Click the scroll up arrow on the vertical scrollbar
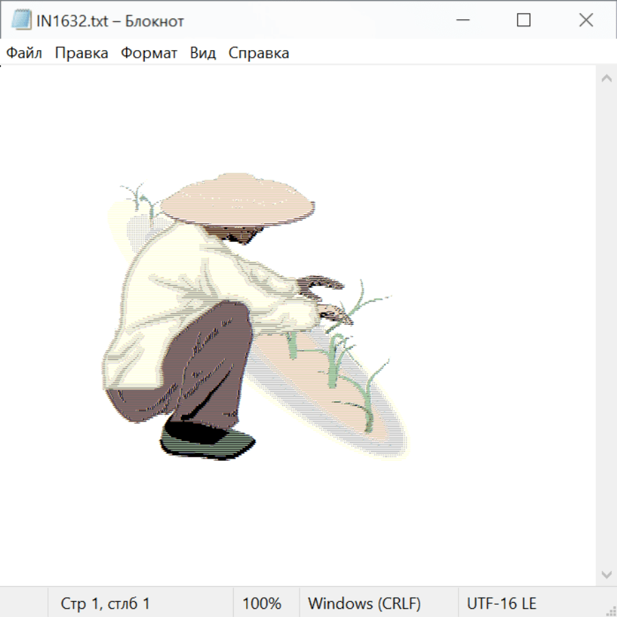 606,78
